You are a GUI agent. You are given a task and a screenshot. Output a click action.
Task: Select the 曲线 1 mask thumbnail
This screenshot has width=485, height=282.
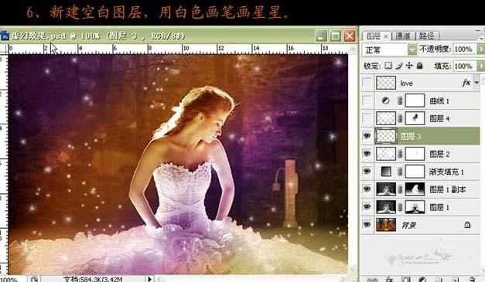(x=415, y=100)
